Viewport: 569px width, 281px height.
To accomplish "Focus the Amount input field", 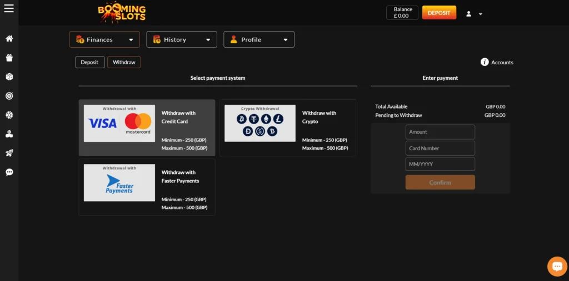I will [x=440, y=132].
